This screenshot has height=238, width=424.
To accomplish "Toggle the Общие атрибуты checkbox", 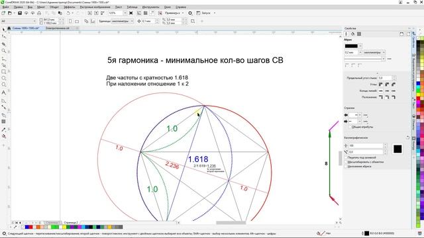I will (350, 127).
